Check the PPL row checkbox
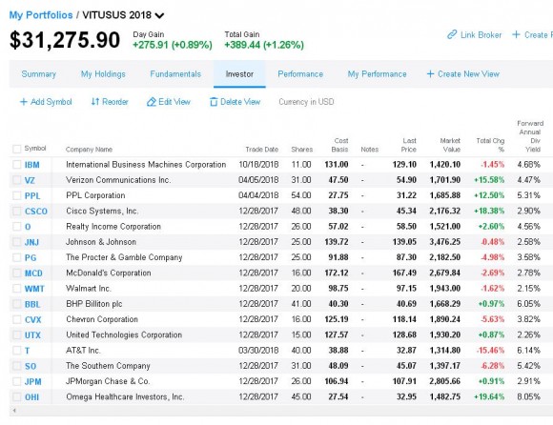The width and height of the screenshot is (553, 425). click(16, 195)
